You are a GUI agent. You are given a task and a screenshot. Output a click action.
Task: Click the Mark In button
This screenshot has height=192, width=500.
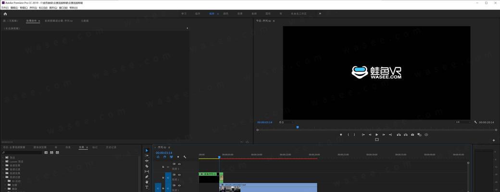(348, 135)
